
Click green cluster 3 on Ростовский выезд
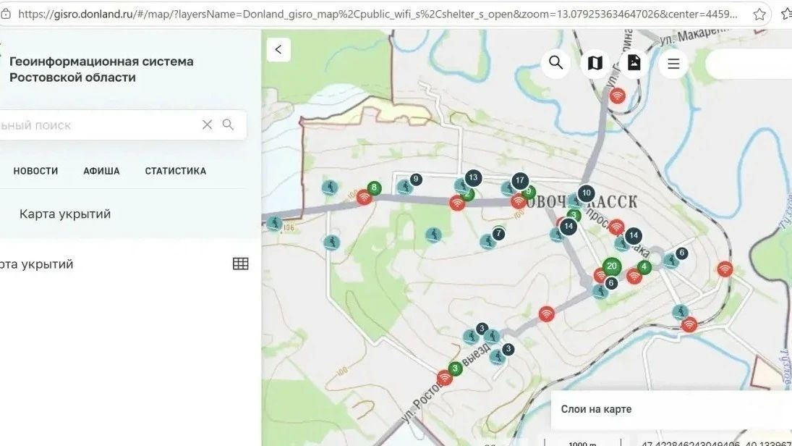tap(455, 368)
